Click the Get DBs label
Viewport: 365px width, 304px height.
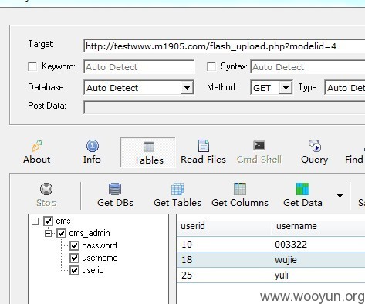coord(115,203)
